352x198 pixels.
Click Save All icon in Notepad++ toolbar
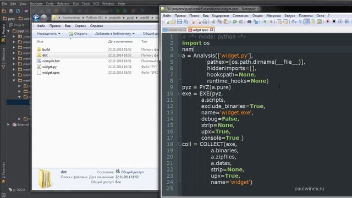tap(186, 22)
